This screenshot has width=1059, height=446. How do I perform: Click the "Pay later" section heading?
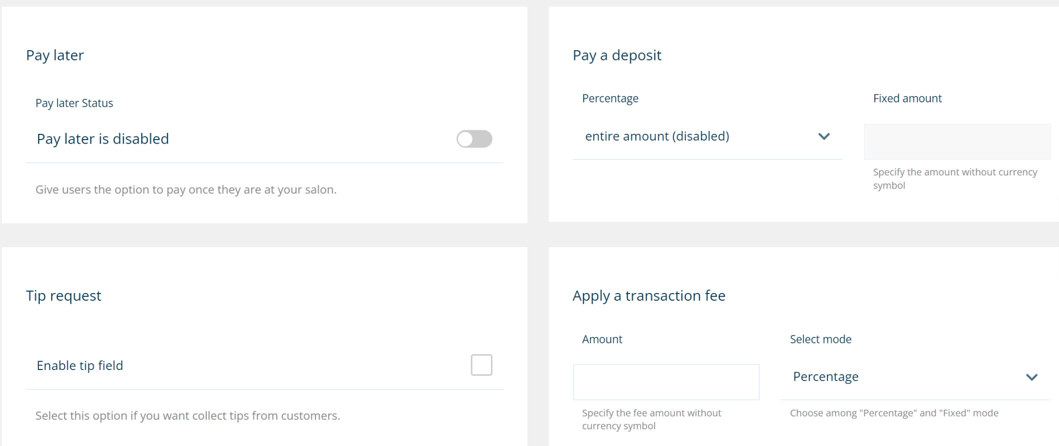[x=55, y=55]
